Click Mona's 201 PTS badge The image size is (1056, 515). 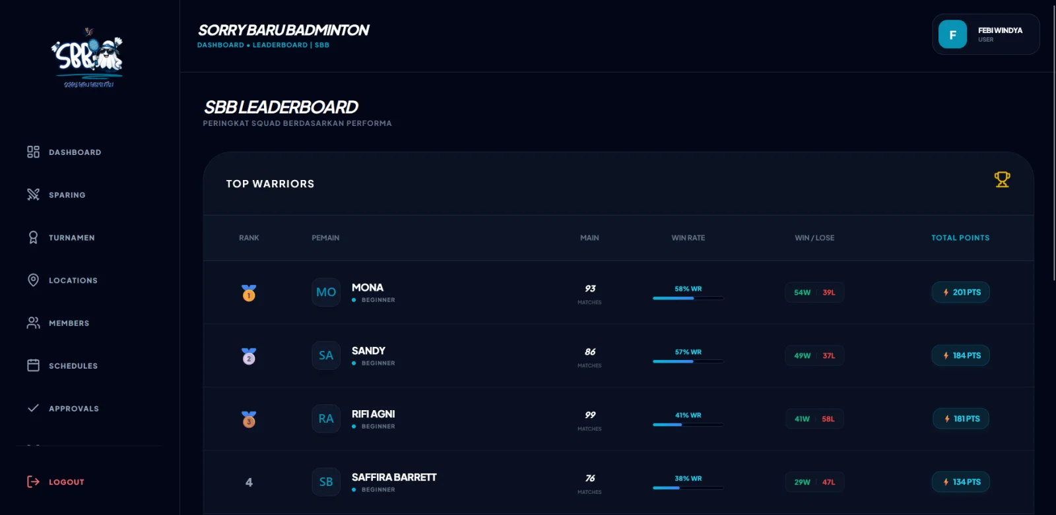(960, 292)
